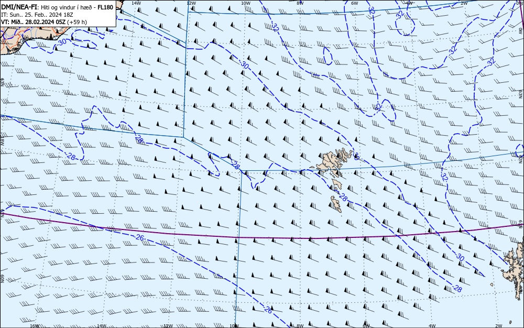Click the DMI/NEA-FI title text

click(19, 7)
